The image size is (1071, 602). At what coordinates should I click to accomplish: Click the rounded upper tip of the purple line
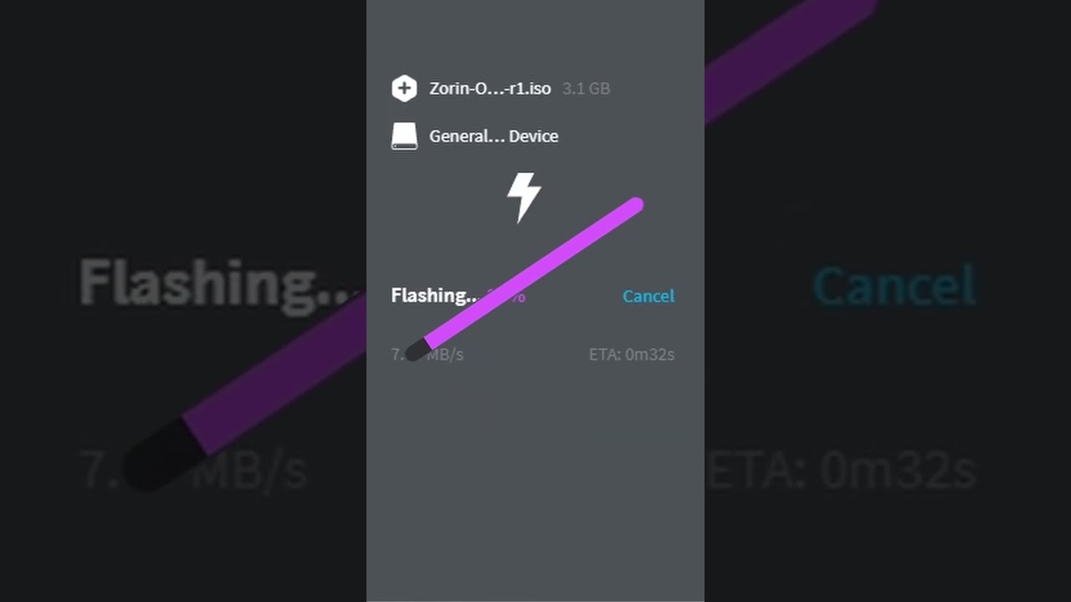click(x=635, y=206)
